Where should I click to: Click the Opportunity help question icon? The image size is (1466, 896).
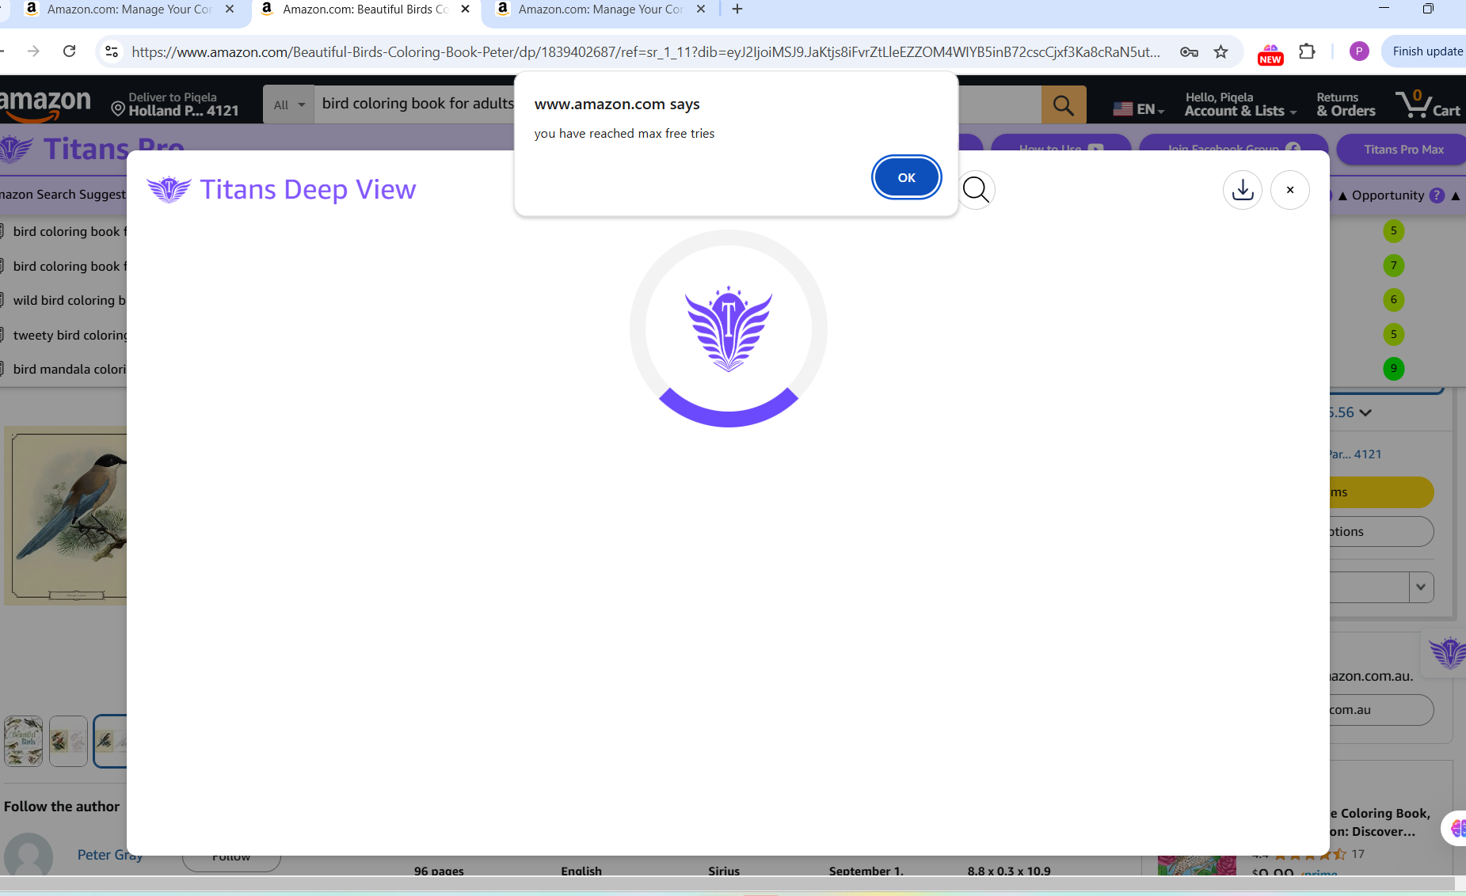(1437, 196)
